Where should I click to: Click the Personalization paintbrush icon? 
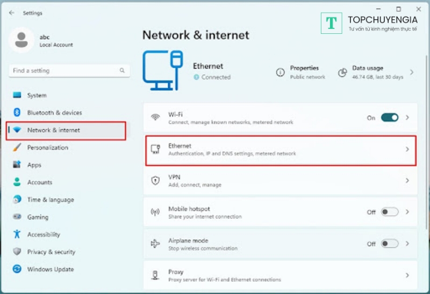pos(17,148)
